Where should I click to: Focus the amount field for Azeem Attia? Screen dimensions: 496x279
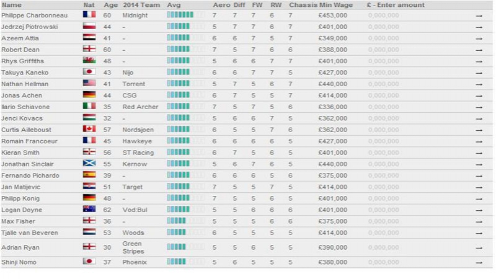click(383, 38)
